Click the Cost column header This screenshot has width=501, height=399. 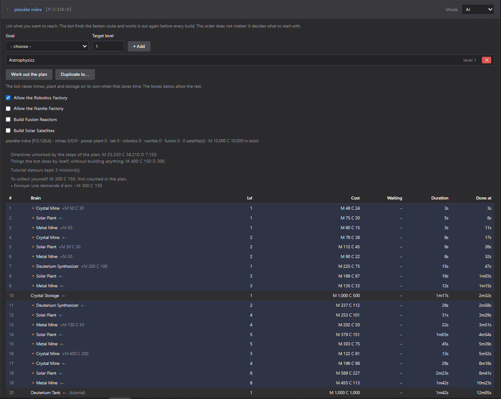click(355, 198)
